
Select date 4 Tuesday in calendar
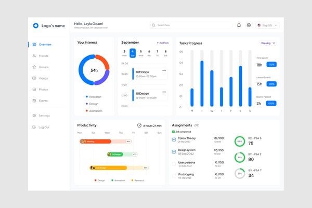(x=133, y=53)
